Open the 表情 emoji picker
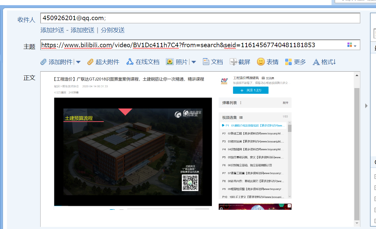Viewport: 376px width, 229px height. pos(268,62)
